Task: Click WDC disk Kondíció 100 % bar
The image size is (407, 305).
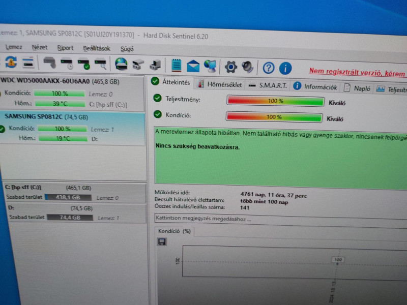Action: coord(59,94)
